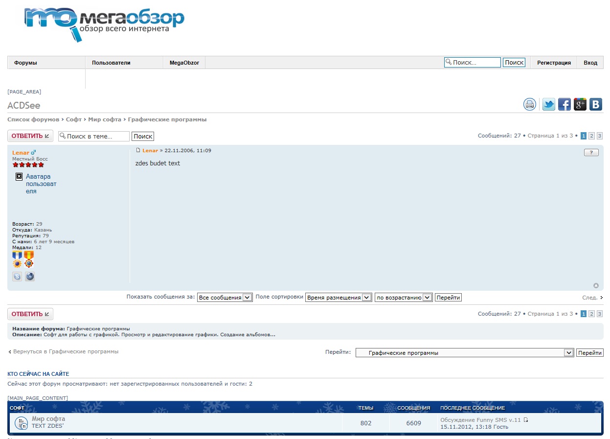Click the Поиск в теме input field
610x439 pixels.
click(x=94, y=137)
